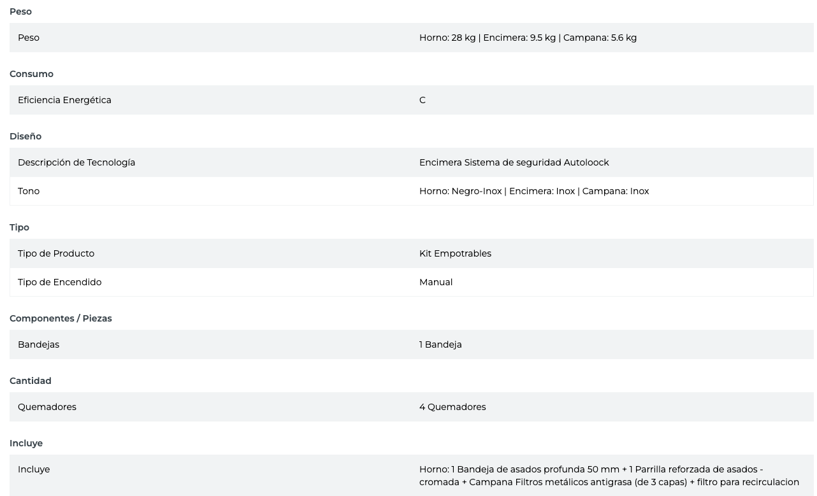Click the Componentes / Piezas heading
The width and height of the screenshot is (817, 496).
pos(61,318)
